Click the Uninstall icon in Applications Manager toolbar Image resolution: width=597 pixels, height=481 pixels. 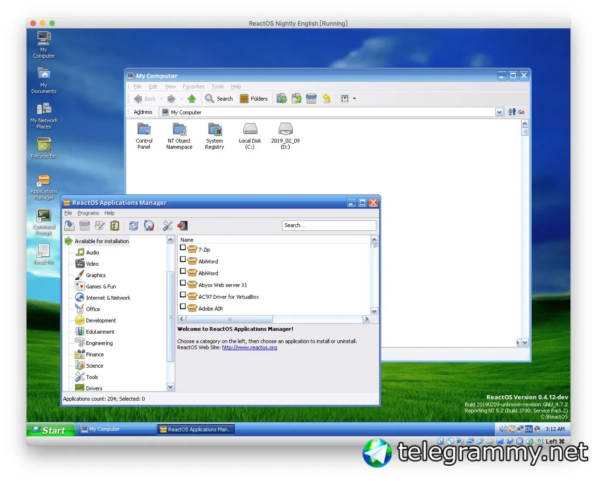pos(84,226)
